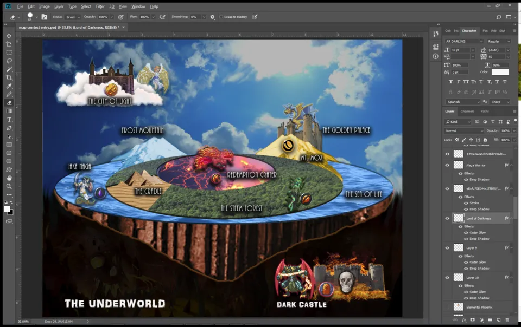Select the Move tool
Screen dimensions: 521x327
[x=9, y=36]
